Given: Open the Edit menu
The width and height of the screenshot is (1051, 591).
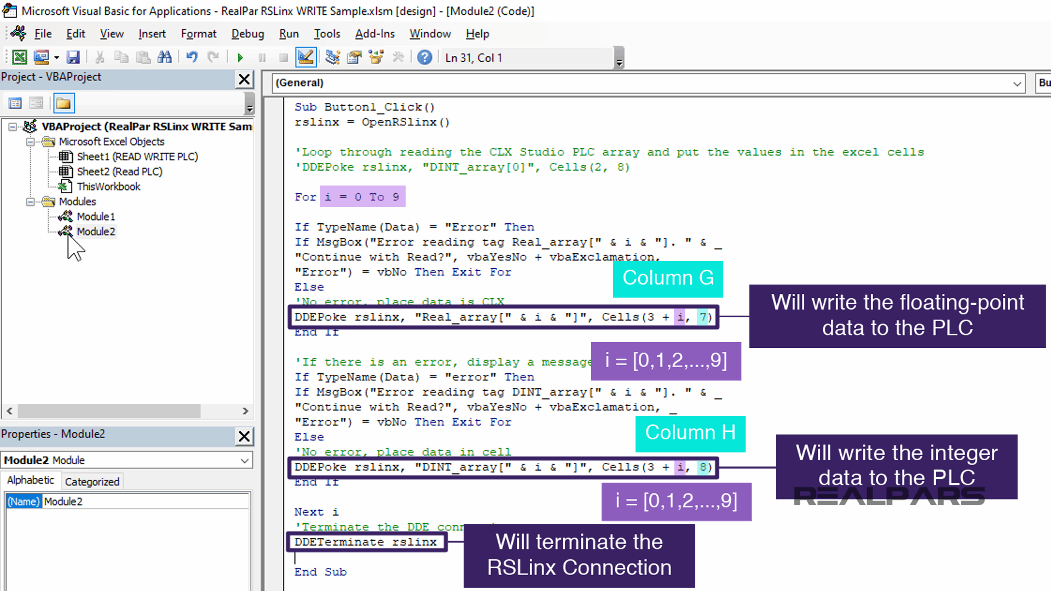Looking at the screenshot, I should (x=76, y=34).
